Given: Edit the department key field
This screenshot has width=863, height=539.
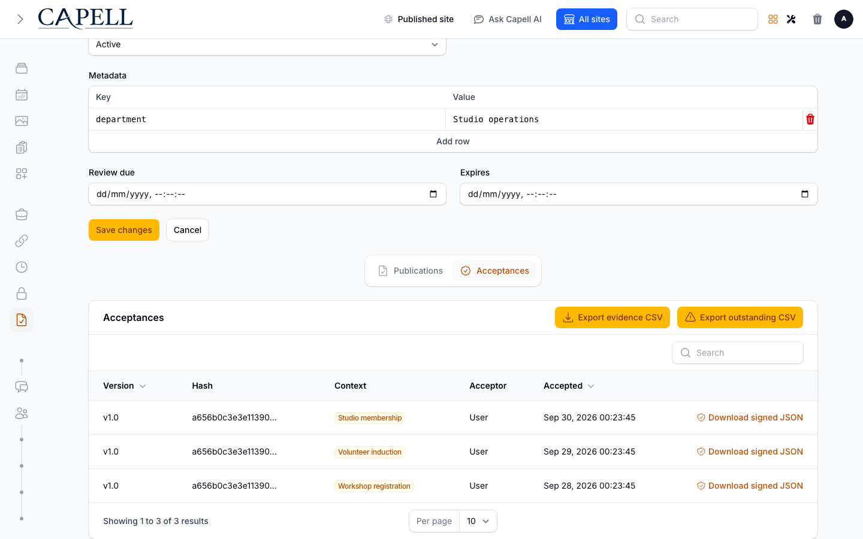Looking at the screenshot, I should tap(267, 119).
